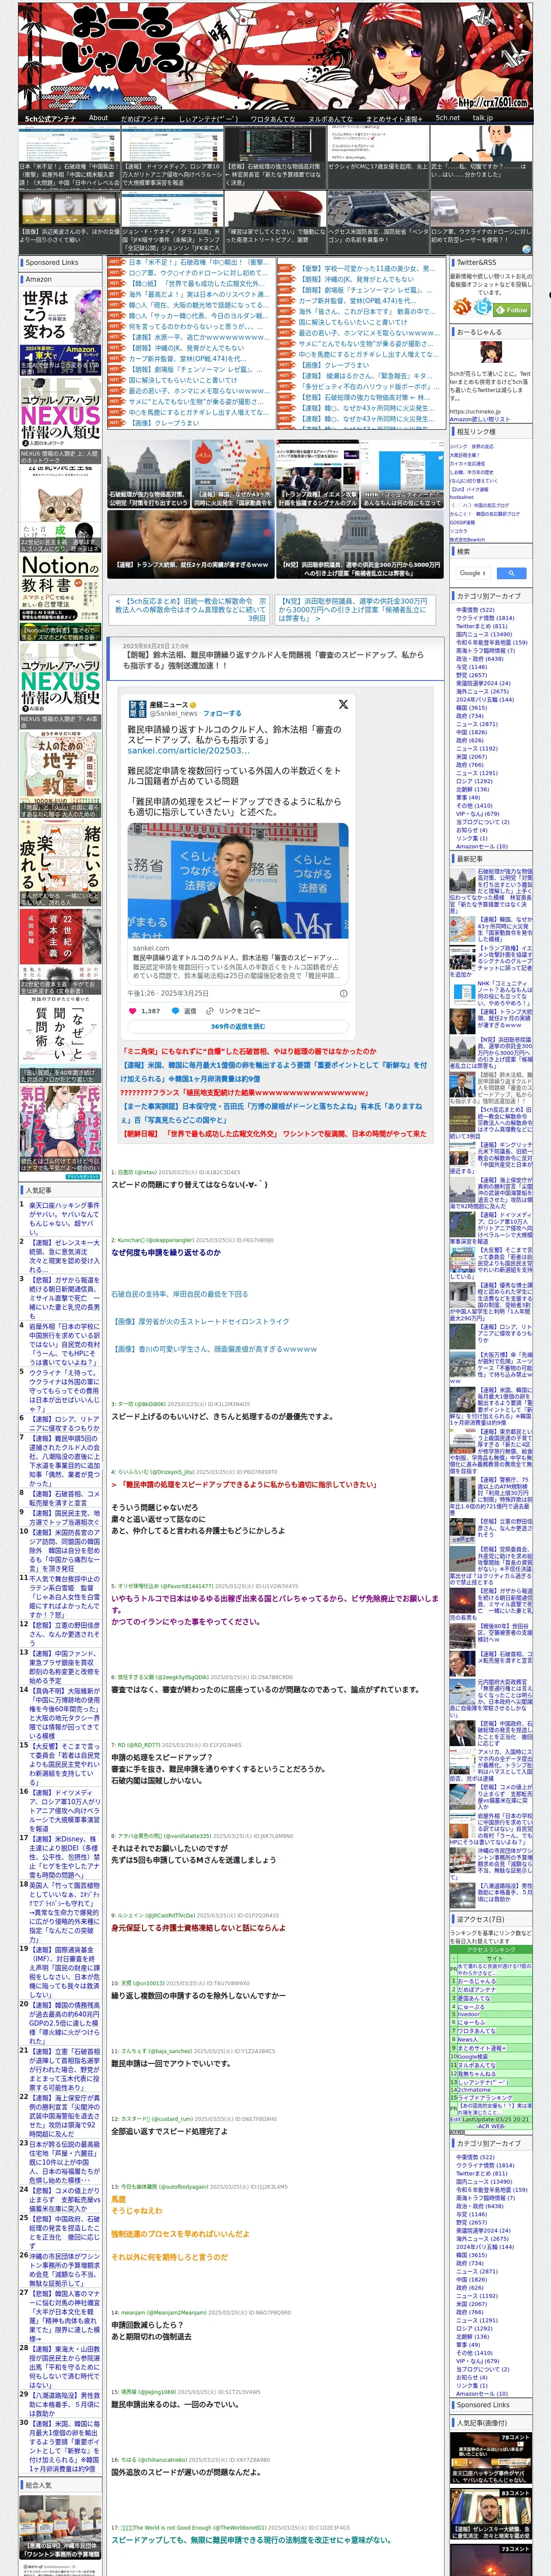Click the blue Google search button

(x=511, y=573)
